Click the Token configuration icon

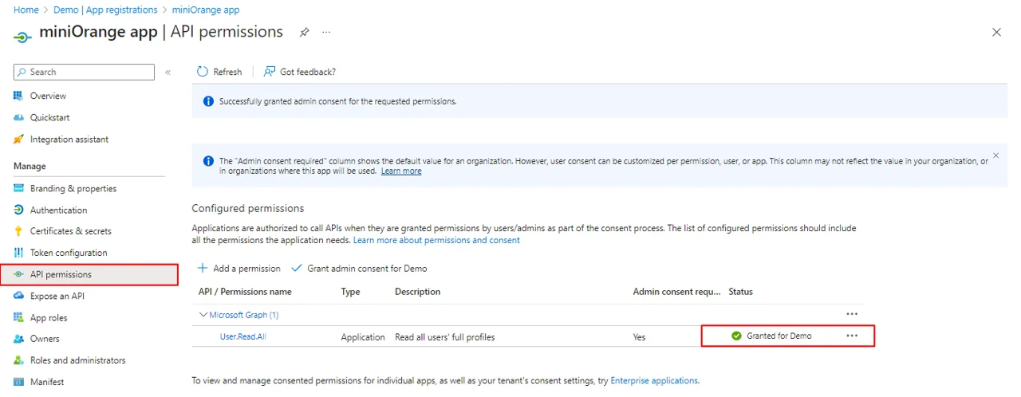click(19, 253)
